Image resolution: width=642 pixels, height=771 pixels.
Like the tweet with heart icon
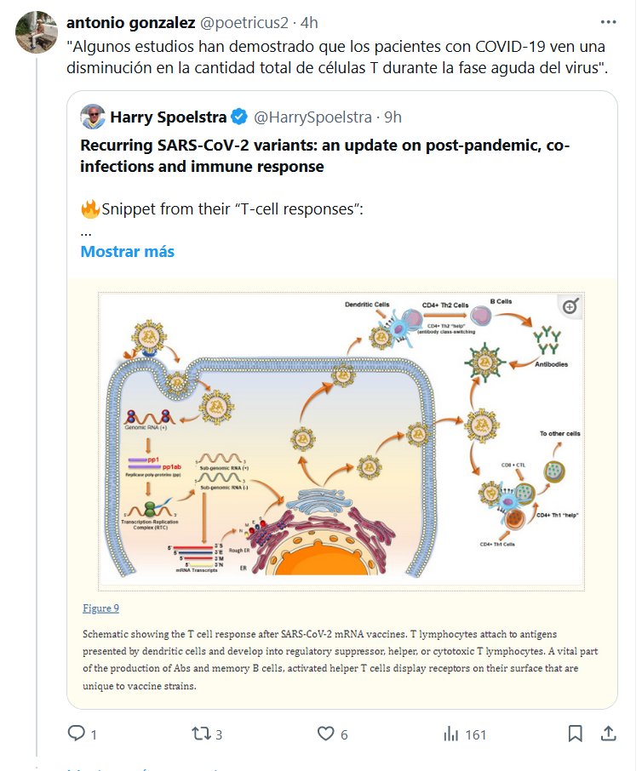[324, 734]
